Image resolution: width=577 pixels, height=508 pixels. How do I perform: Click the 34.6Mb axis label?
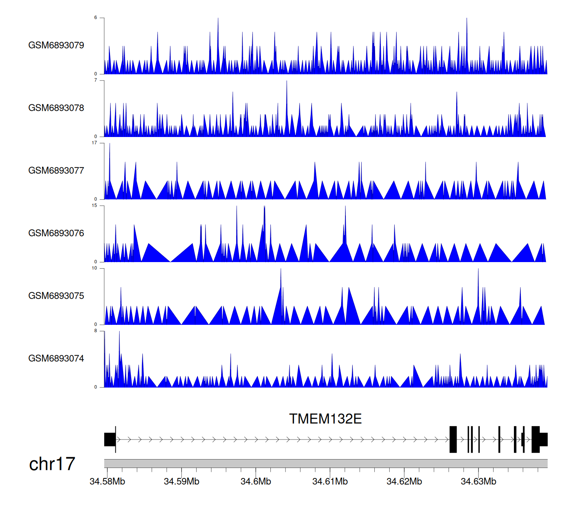point(256,481)
